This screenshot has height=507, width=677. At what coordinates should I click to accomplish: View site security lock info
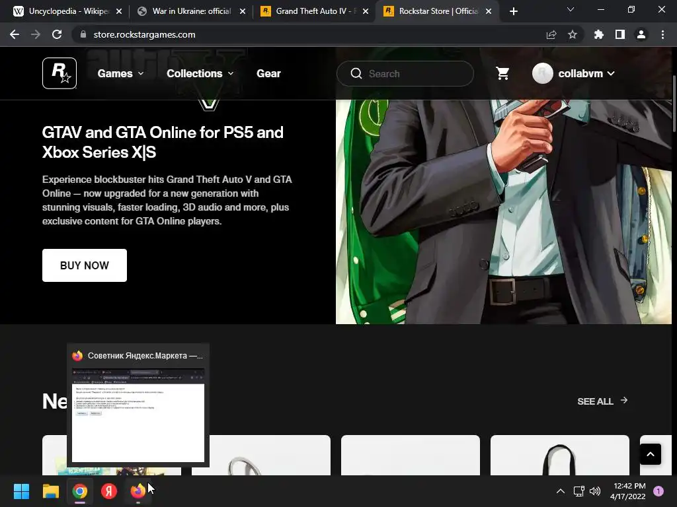(x=83, y=34)
